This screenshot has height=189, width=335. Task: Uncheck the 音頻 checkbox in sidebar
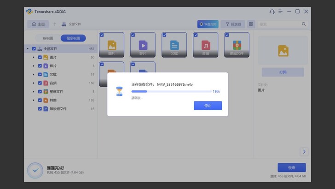click(x=40, y=83)
